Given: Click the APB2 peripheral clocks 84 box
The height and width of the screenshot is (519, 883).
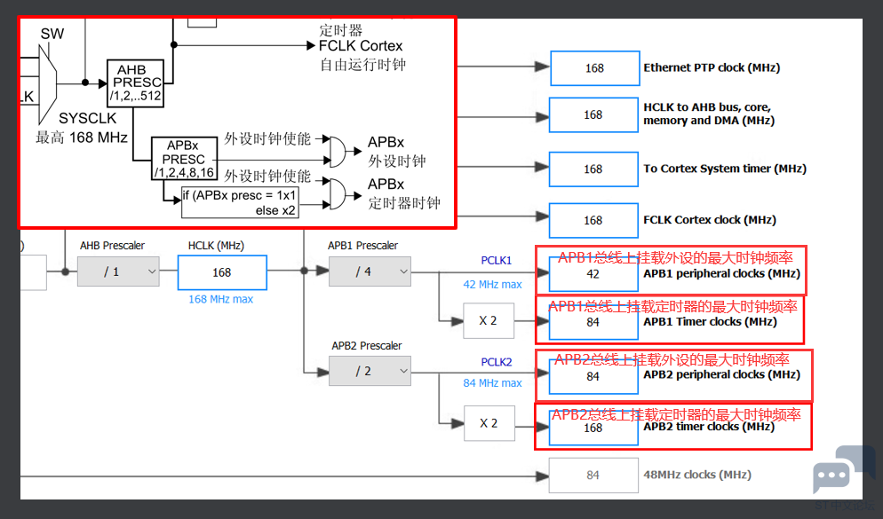Looking at the screenshot, I should point(593,376).
